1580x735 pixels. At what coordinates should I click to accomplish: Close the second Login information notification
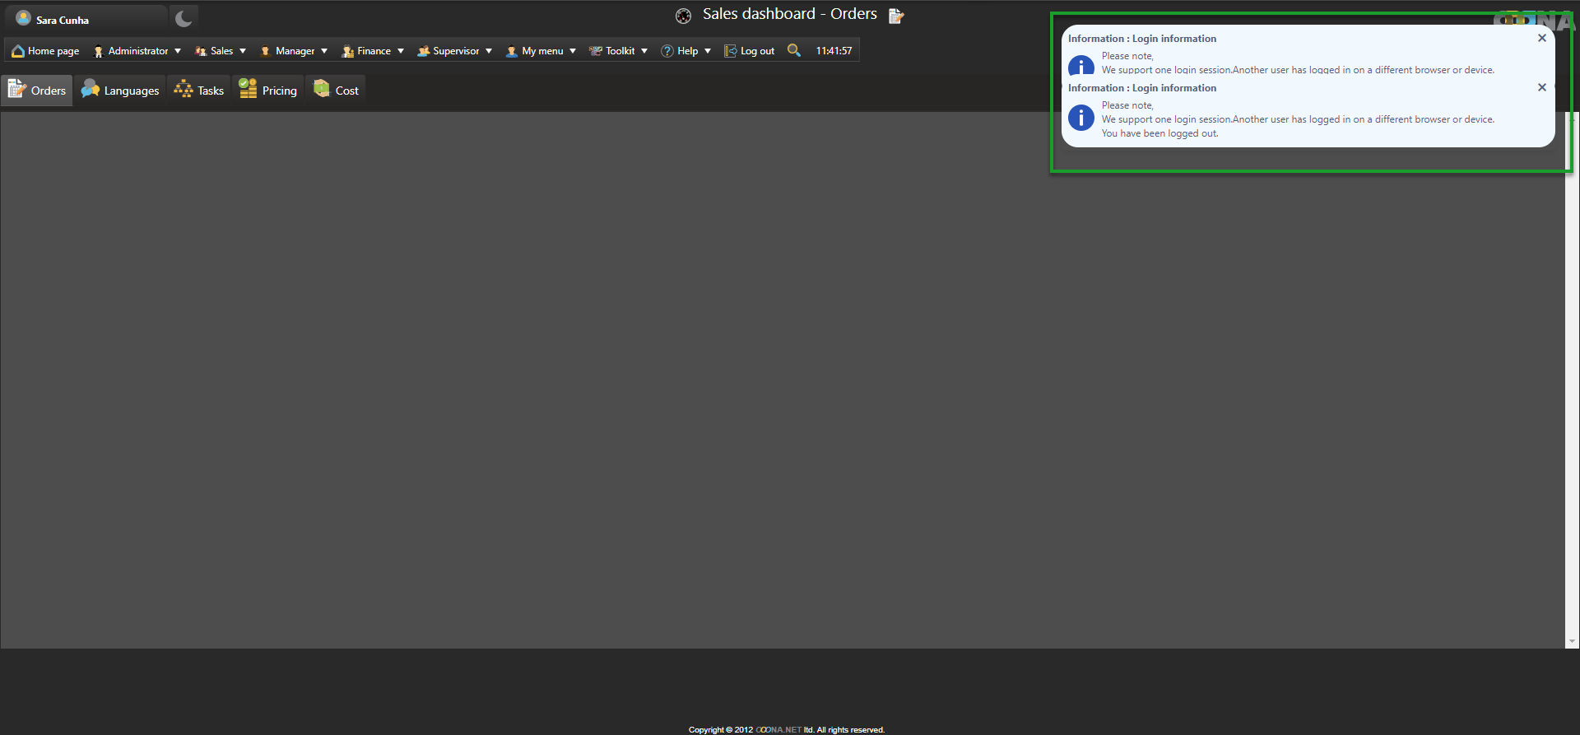[x=1541, y=87]
